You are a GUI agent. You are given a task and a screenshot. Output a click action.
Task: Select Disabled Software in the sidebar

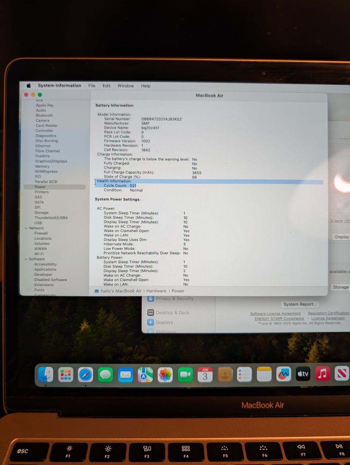coord(50,280)
